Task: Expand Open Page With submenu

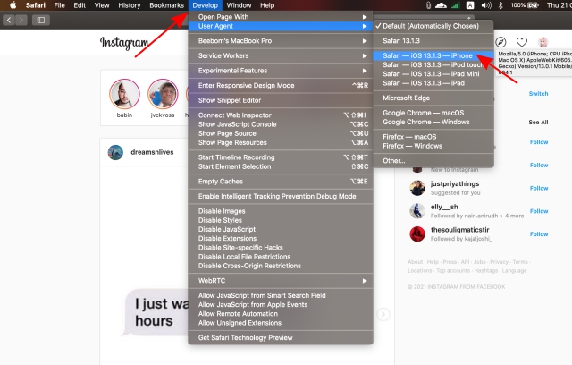Action: pyautogui.click(x=280, y=17)
